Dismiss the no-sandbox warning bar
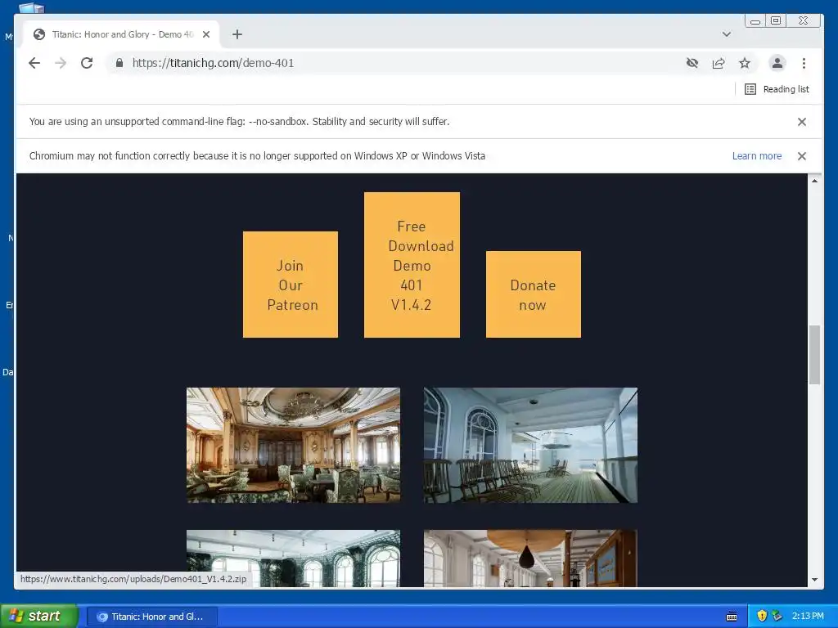This screenshot has width=838, height=628. pyautogui.click(x=802, y=122)
